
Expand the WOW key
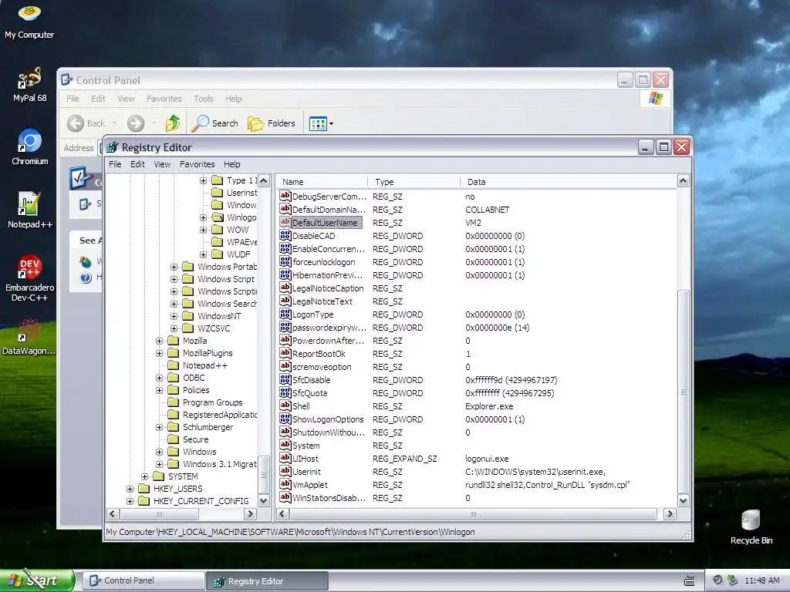point(203,230)
